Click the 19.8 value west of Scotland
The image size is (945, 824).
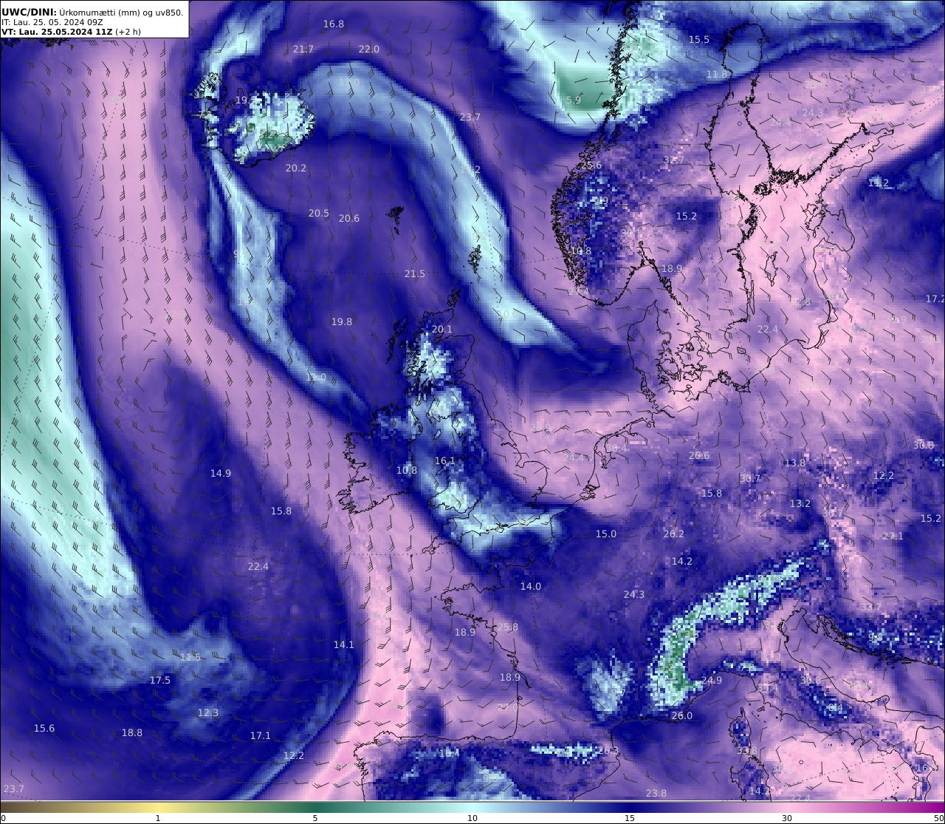[x=342, y=321]
